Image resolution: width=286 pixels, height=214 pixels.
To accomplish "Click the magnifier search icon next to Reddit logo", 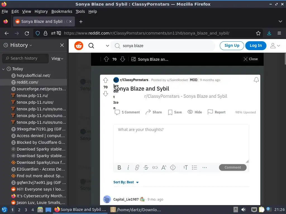I will pos(91,46).
